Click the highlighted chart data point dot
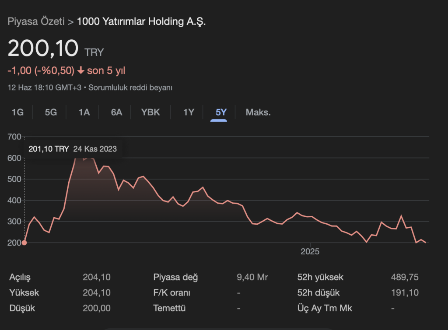This screenshot has height=330, width=448. click(x=24, y=243)
